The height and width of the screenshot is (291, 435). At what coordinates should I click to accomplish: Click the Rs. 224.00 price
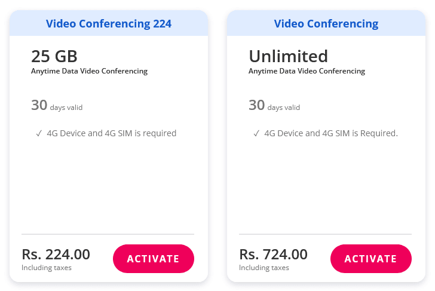point(56,255)
